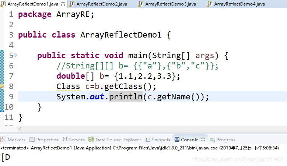Click the Snippets tab icon
The width and height of the screenshot is (287, 166).
coord(148,139)
